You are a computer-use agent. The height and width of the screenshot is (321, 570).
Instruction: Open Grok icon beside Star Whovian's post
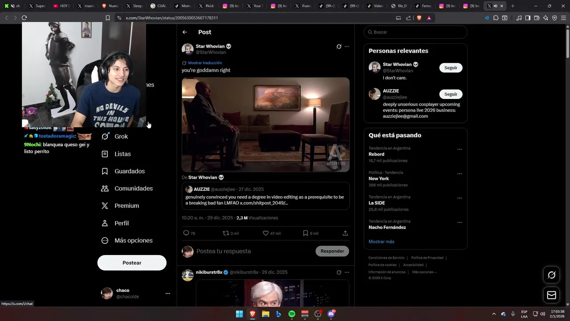(339, 46)
